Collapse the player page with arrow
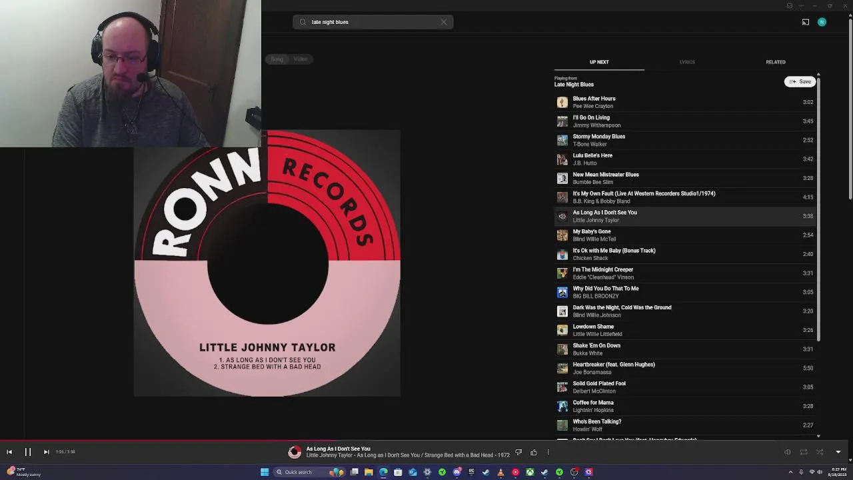The image size is (853, 480). [838, 452]
